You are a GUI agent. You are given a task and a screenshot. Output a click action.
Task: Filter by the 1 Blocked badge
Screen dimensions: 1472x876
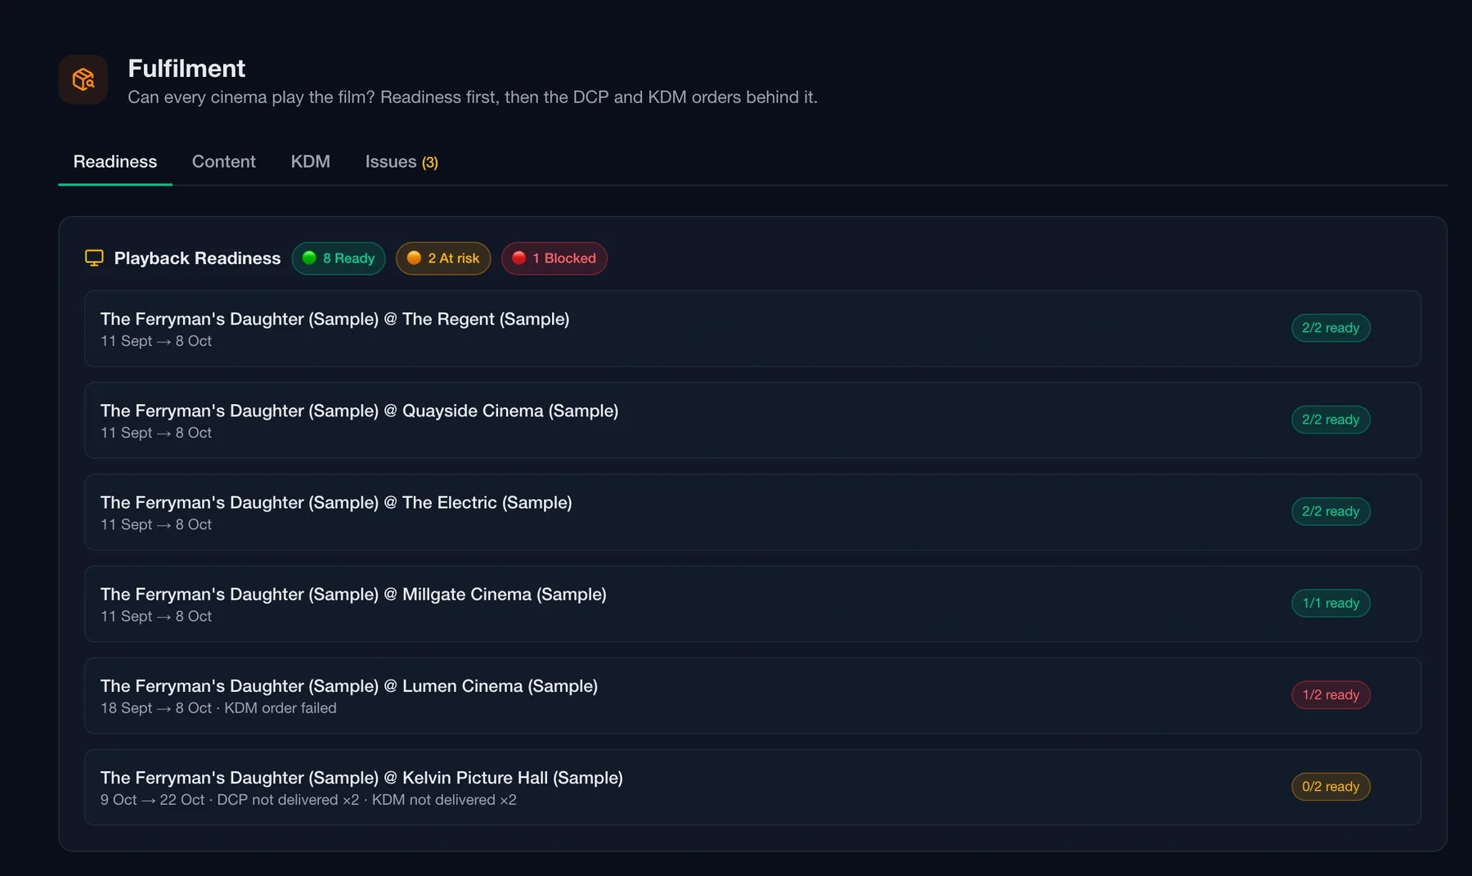(x=554, y=258)
